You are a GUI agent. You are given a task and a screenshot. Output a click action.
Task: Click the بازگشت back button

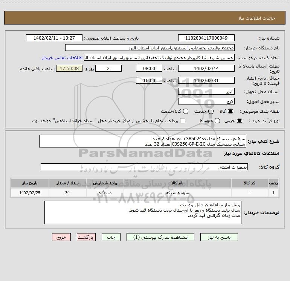pyautogui.click(x=86, y=237)
